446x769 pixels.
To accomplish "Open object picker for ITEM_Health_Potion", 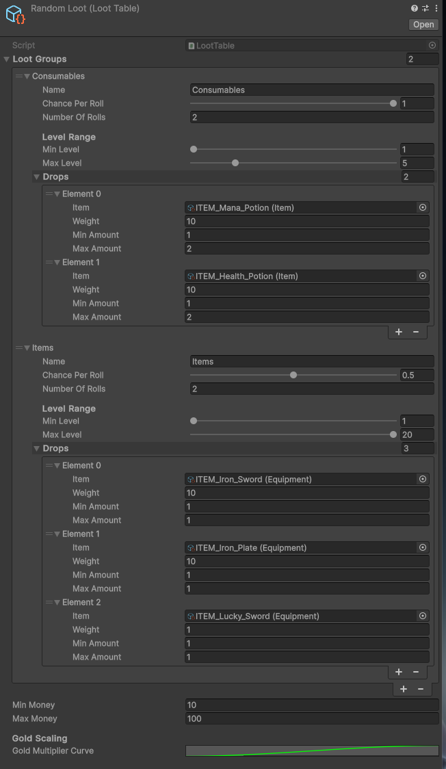I will (423, 276).
